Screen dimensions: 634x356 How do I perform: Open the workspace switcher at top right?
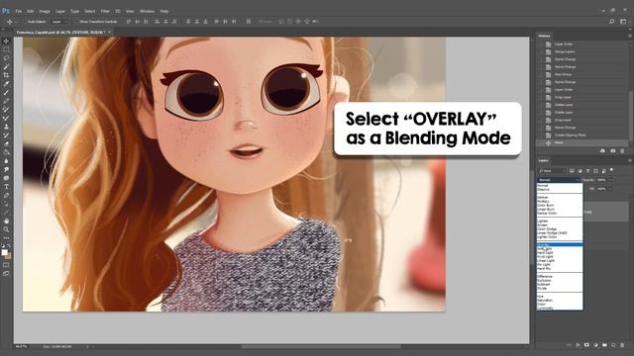click(x=623, y=22)
